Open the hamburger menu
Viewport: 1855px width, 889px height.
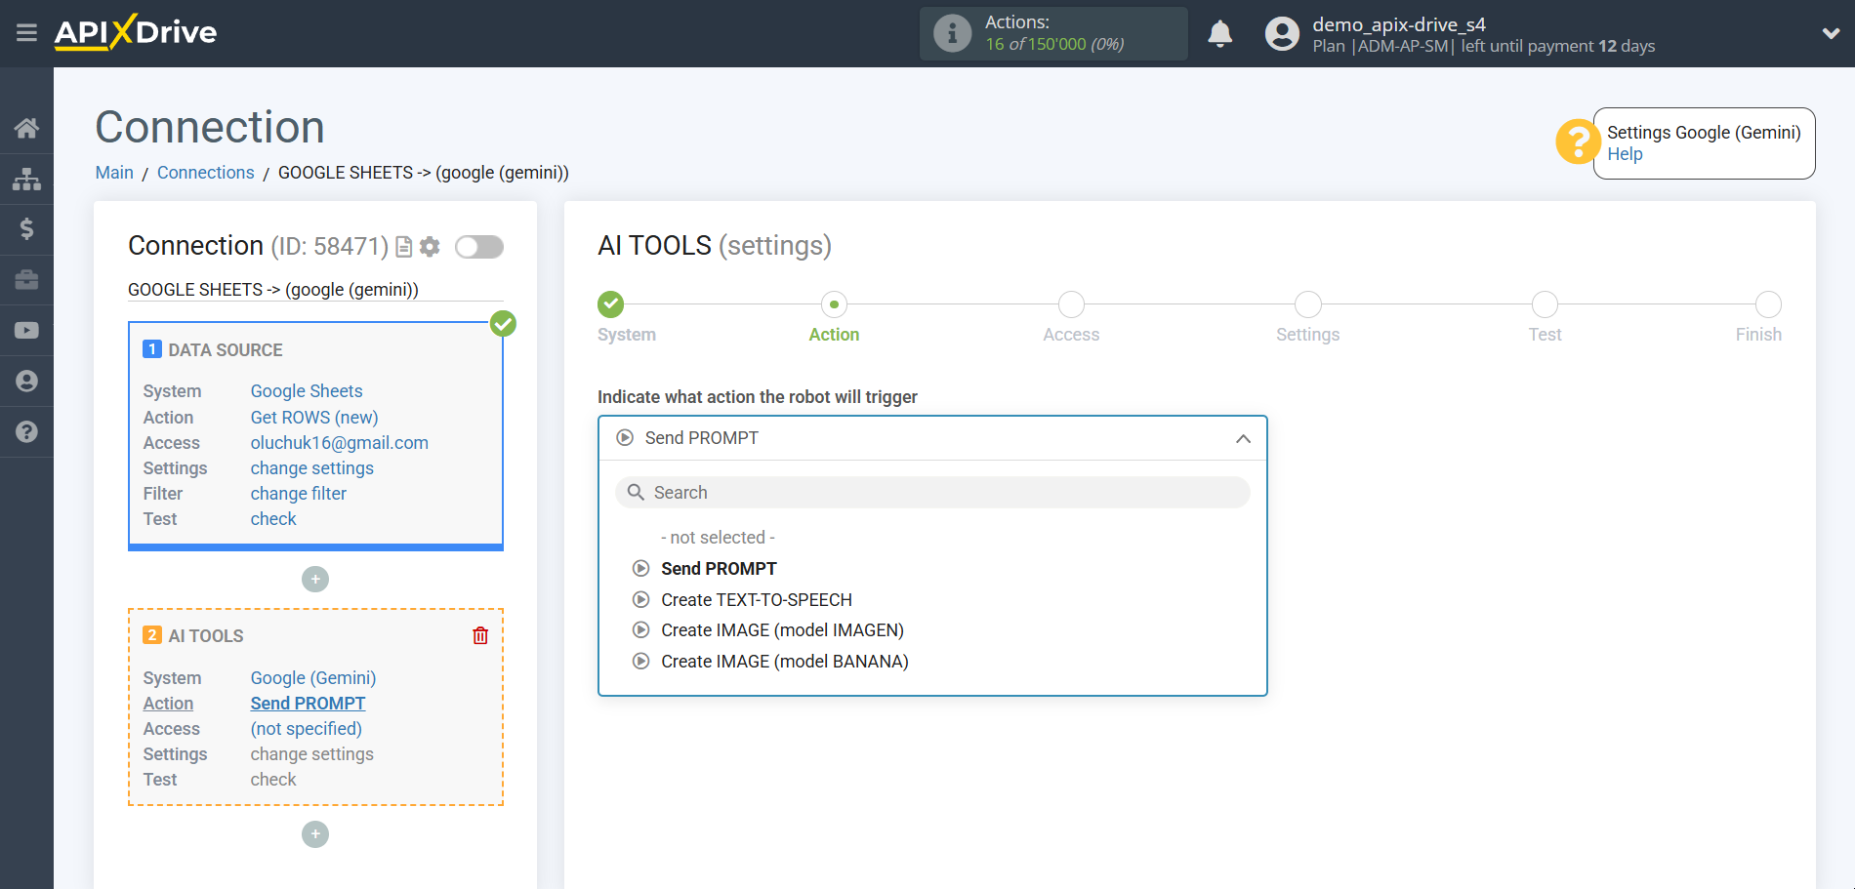click(x=26, y=33)
